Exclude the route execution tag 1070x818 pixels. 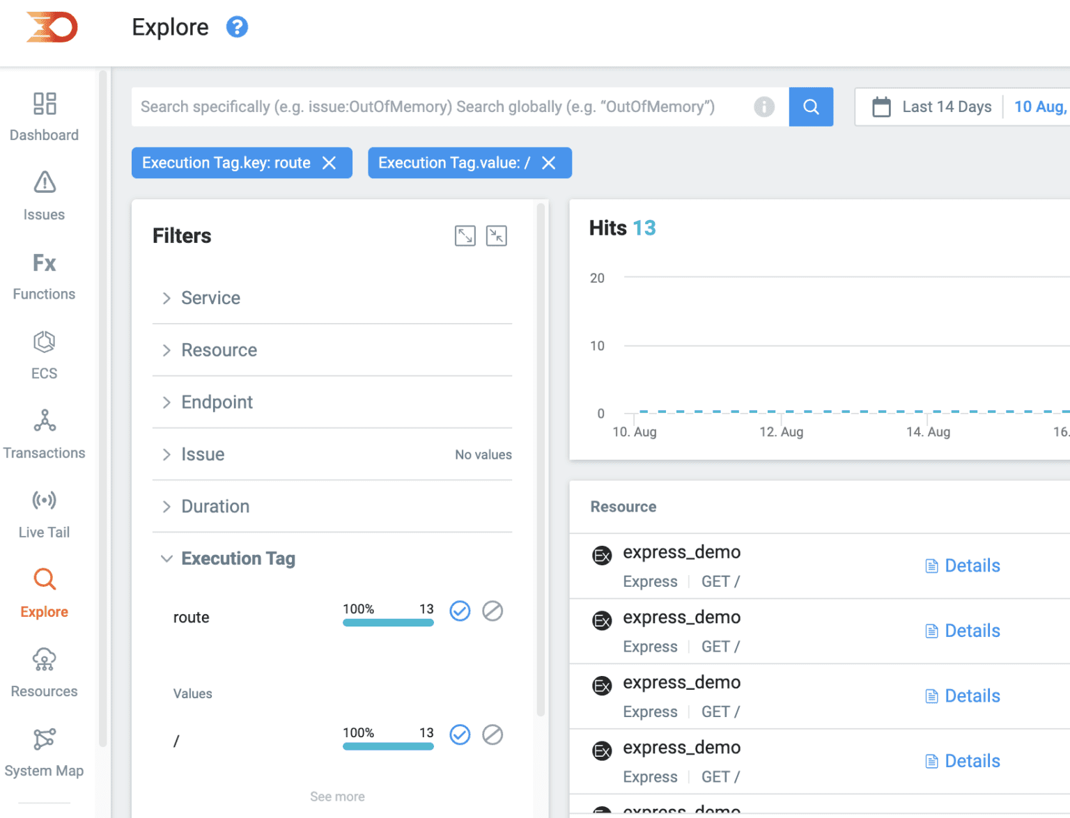[493, 611]
